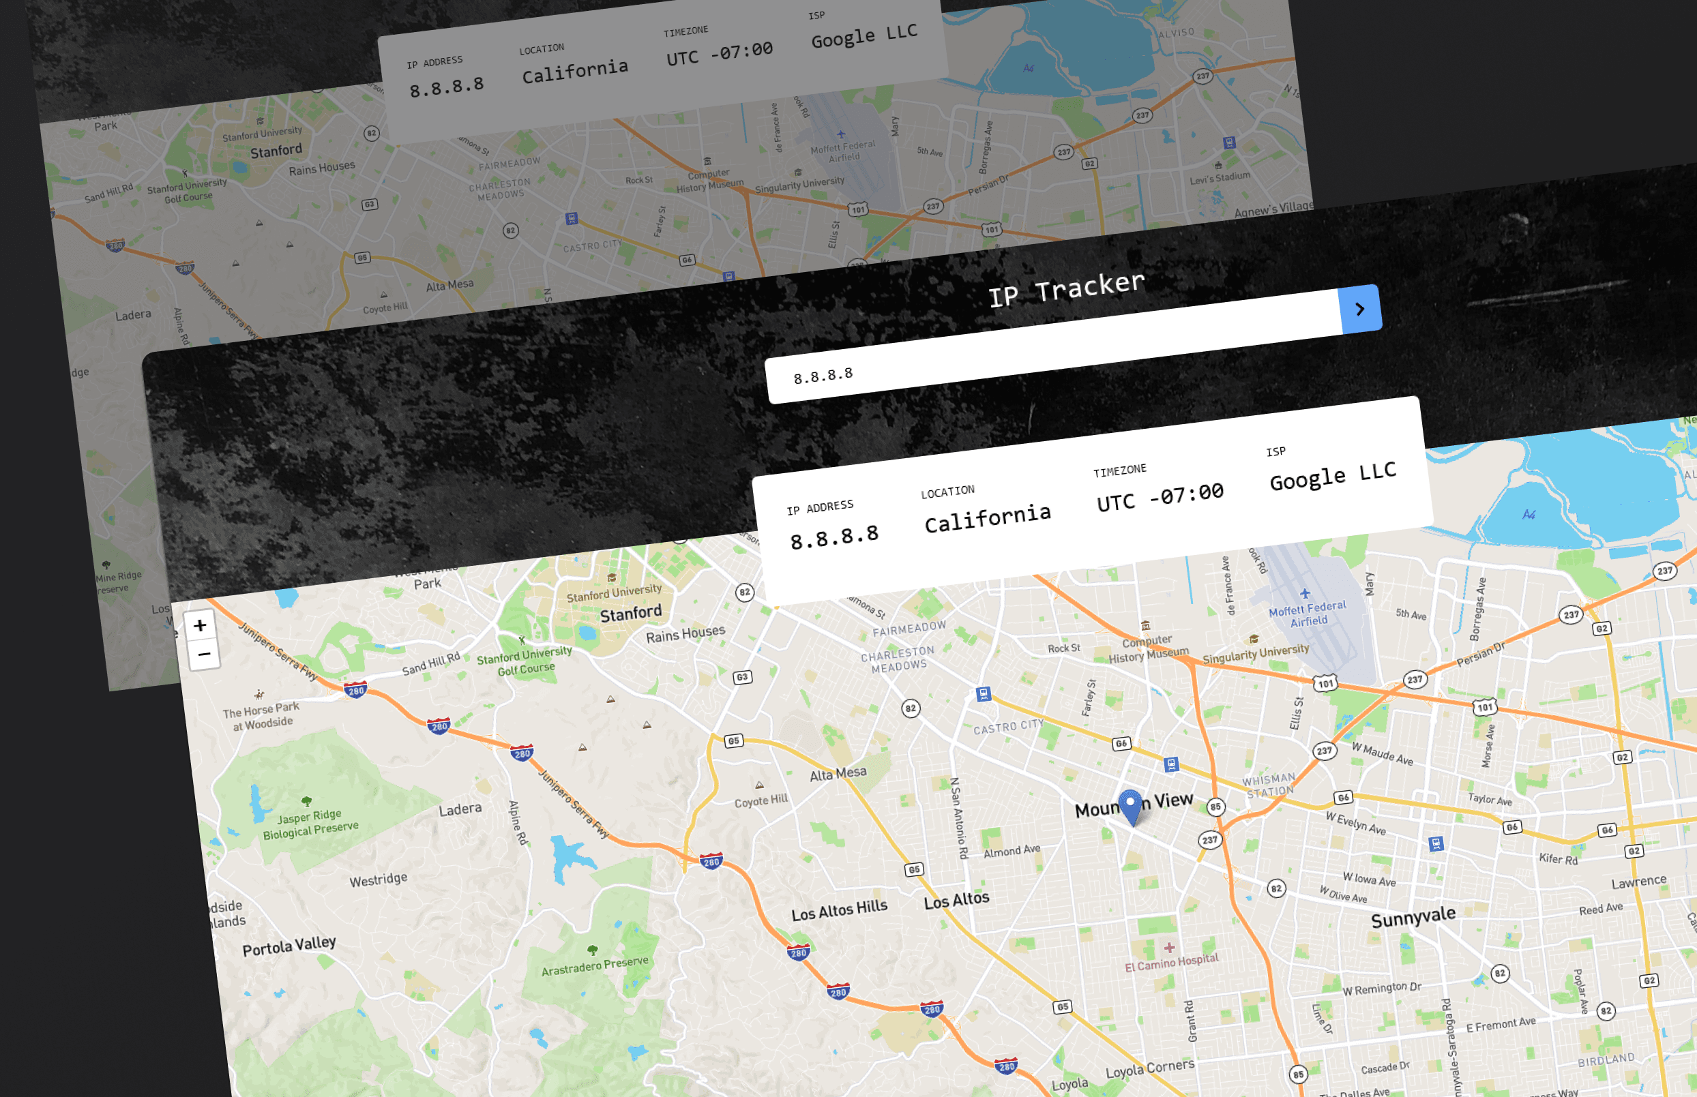Click 'UTC -07:00' in the background window card

720,53
